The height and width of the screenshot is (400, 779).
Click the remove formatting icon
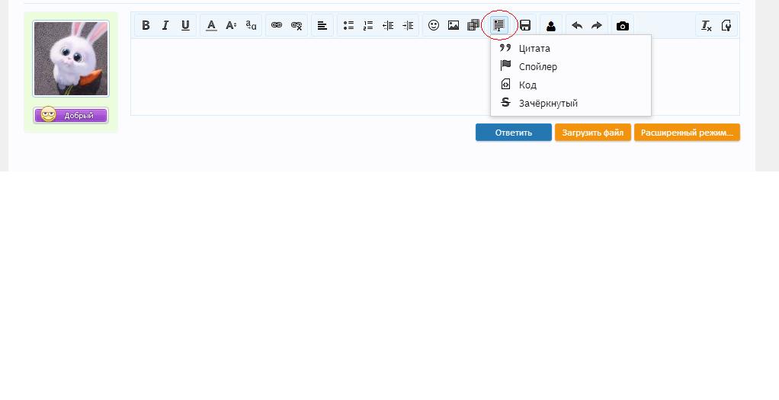point(707,25)
